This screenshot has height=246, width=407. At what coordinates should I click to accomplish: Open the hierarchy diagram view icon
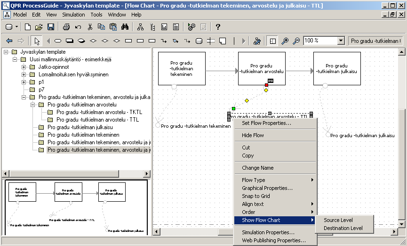(140, 27)
